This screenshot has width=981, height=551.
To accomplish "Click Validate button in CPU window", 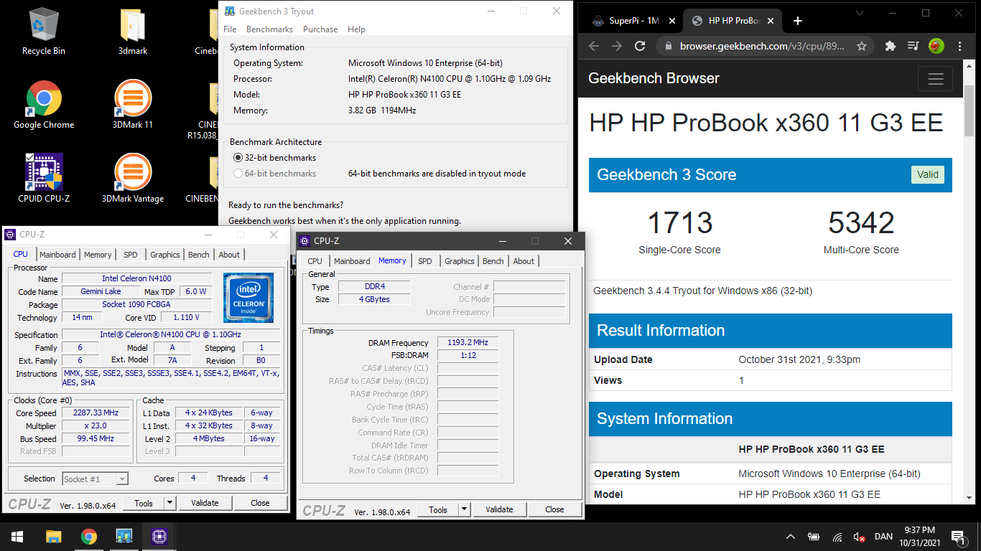I will [205, 503].
